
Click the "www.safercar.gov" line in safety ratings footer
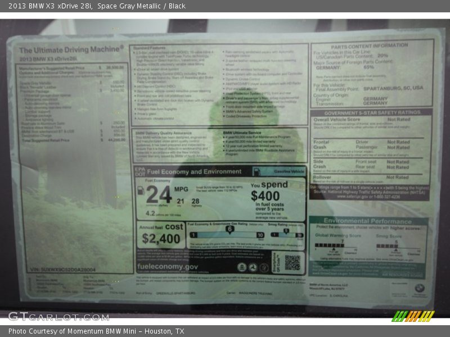point(368,197)
